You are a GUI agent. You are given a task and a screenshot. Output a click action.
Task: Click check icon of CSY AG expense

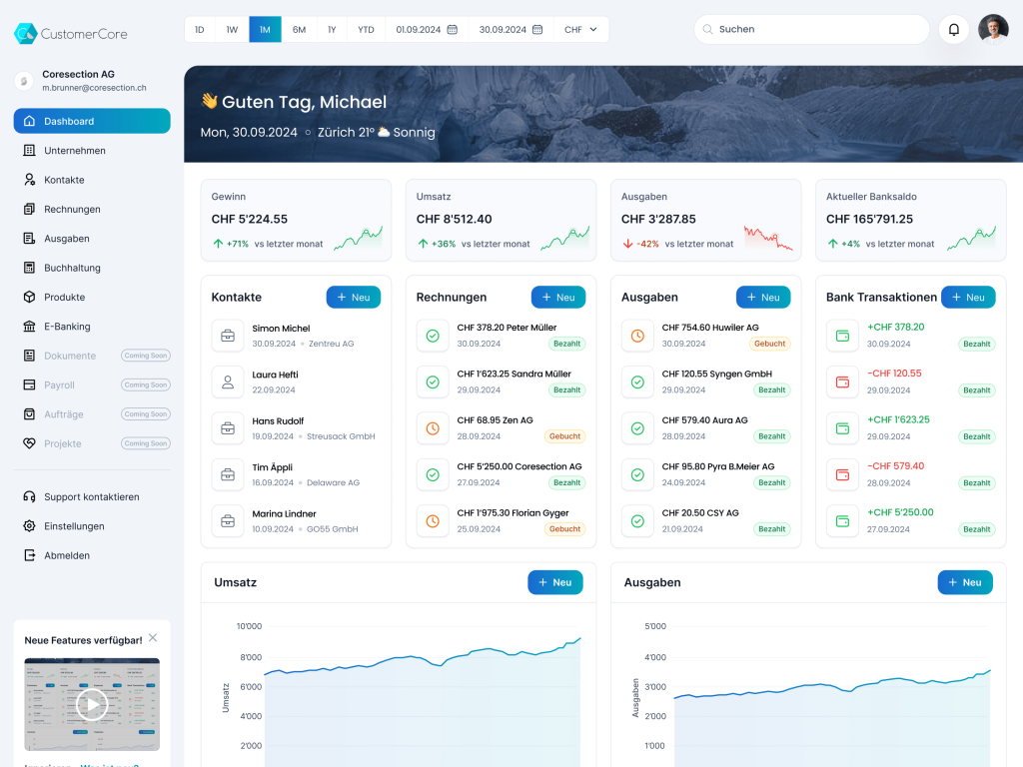[637, 521]
